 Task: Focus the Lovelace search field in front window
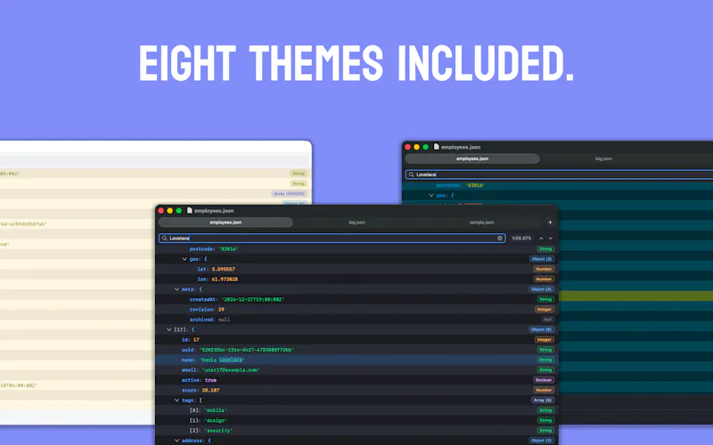pos(332,239)
